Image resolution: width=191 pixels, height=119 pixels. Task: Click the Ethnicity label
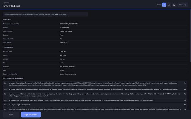(6, 67)
